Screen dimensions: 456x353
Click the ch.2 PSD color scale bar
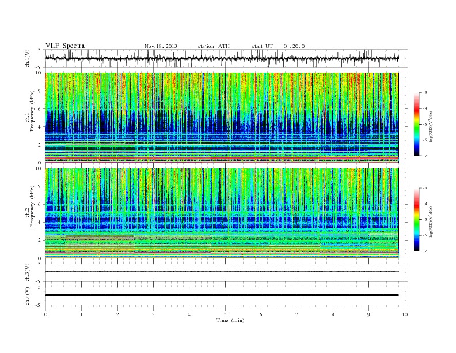point(417,219)
